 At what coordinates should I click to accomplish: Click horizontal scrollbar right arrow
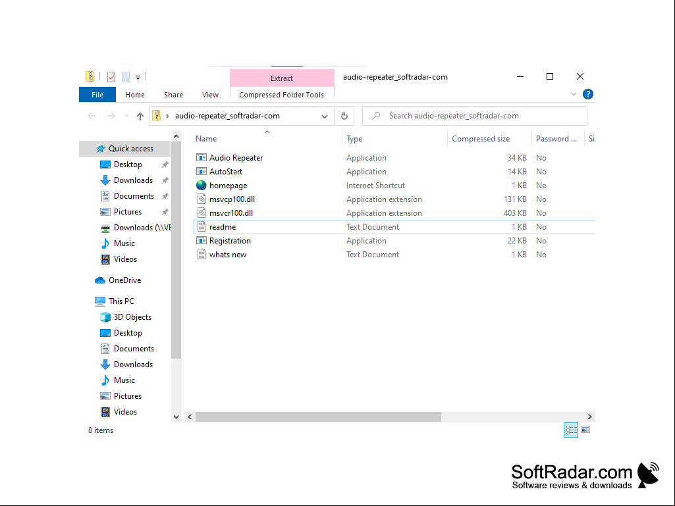point(590,417)
